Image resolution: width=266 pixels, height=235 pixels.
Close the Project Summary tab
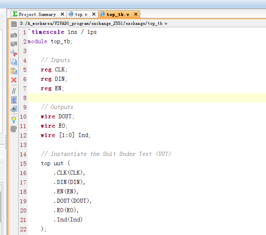[62, 14]
